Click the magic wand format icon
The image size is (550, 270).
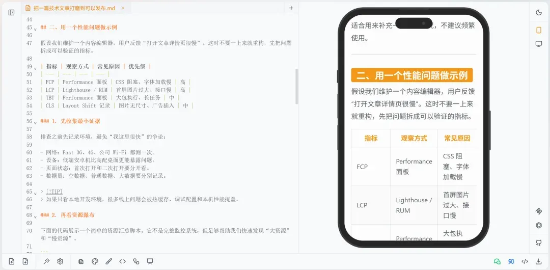click(x=46, y=261)
